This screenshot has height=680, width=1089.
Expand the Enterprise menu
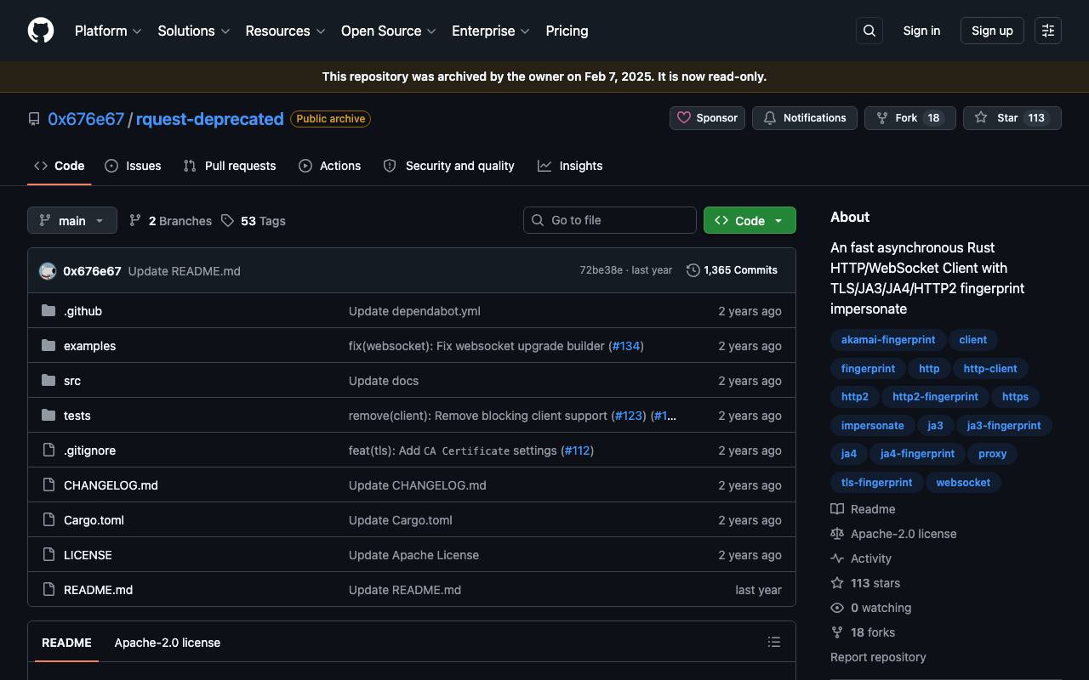pos(491,31)
